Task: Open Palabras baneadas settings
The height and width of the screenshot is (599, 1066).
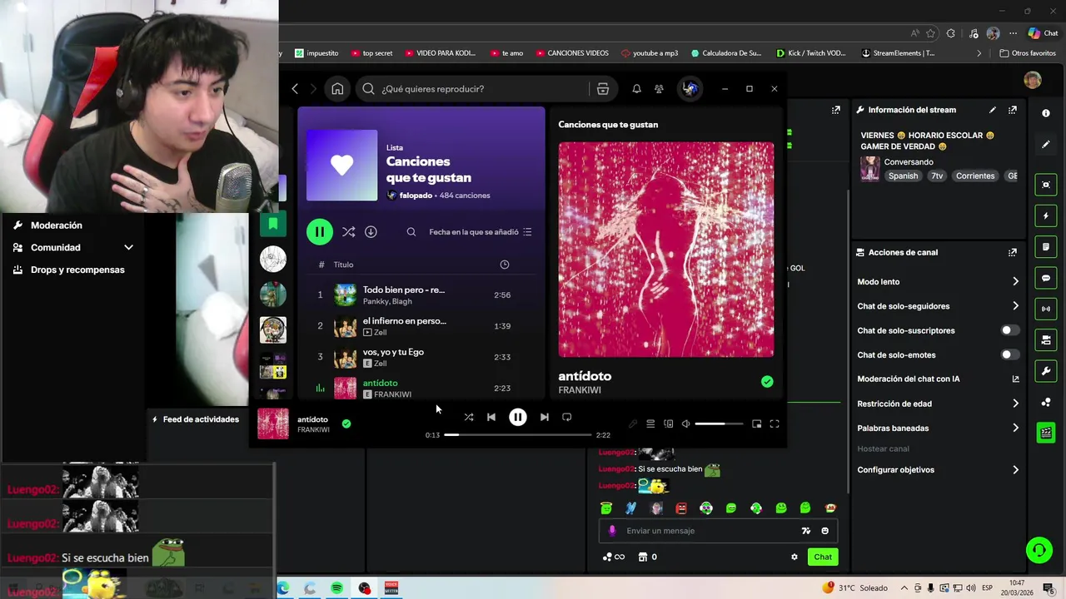Action: coord(938,428)
